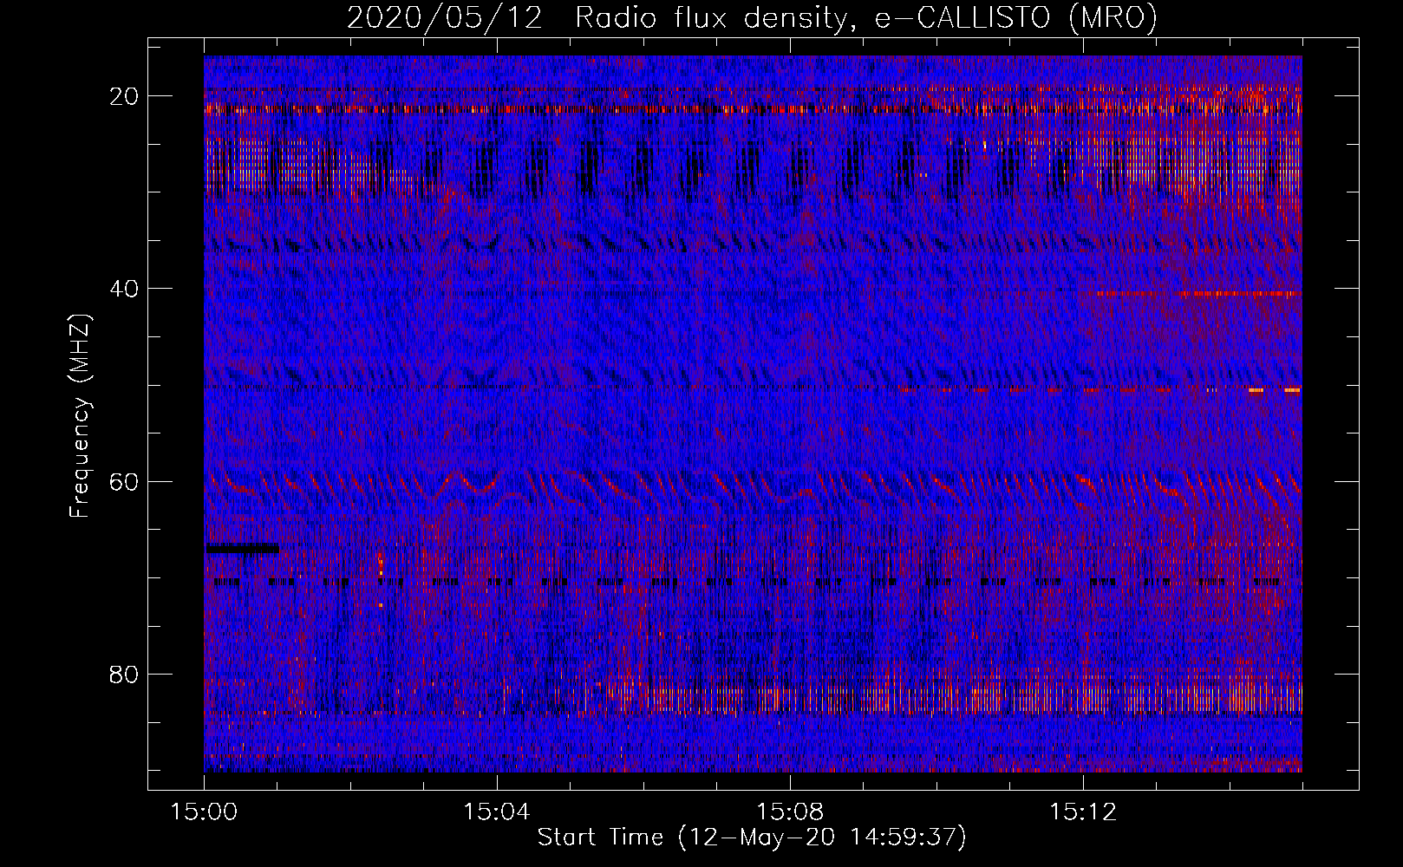Click the 15:00 time tick label
This screenshot has height=867, width=1403.
205,812
